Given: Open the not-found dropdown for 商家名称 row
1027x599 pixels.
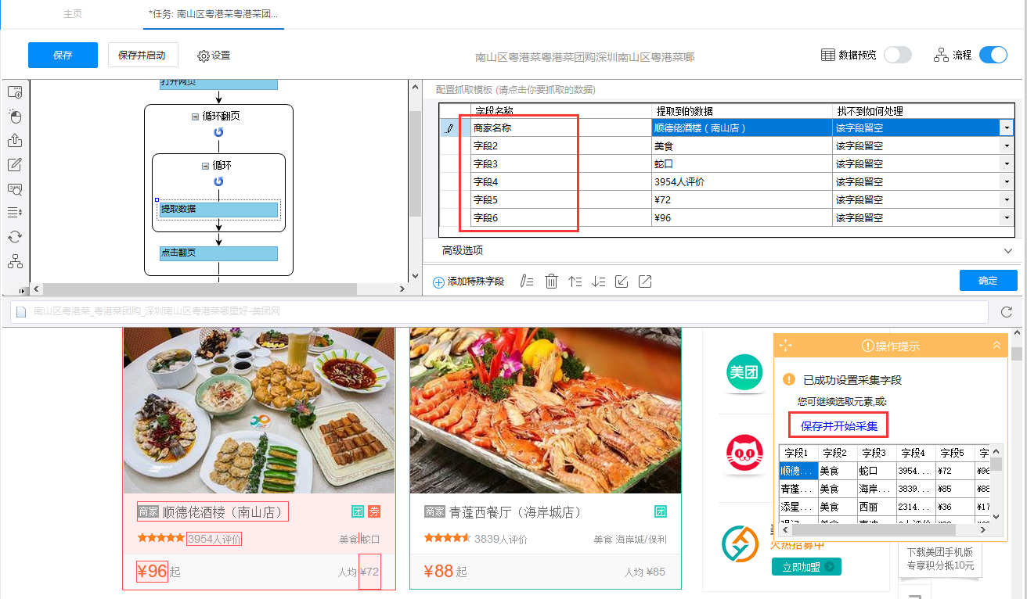Looking at the screenshot, I should pos(1006,127).
